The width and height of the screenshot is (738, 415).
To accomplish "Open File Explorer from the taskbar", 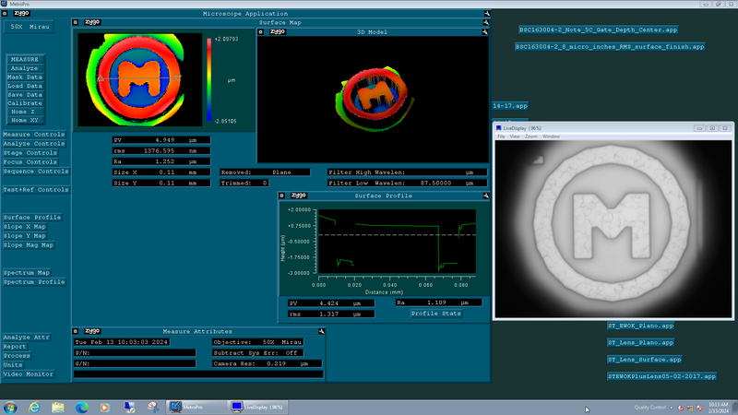I will (x=57, y=407).
